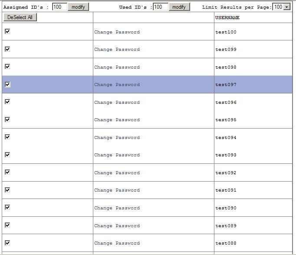Open Change Password for test098
Image resolution: width=296 pixels, height=255 pixels.
pyautogui.click(x=117, y=67)
